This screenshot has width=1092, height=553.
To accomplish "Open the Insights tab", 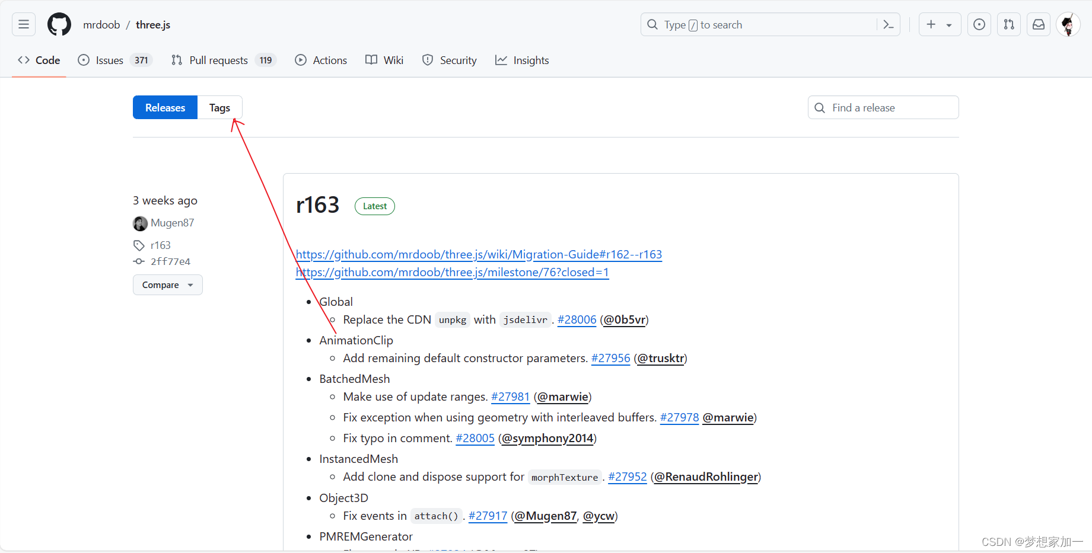I will [522, 60].
